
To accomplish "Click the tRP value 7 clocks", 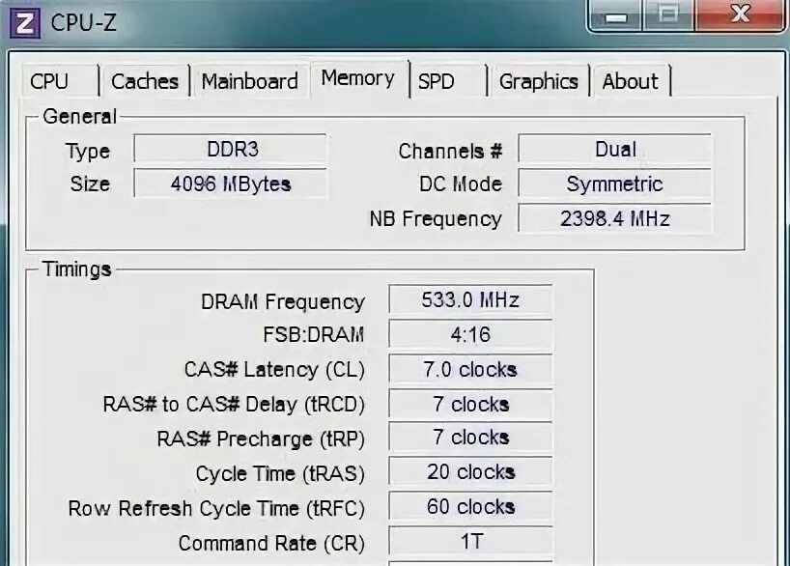I will click(470, 438).
